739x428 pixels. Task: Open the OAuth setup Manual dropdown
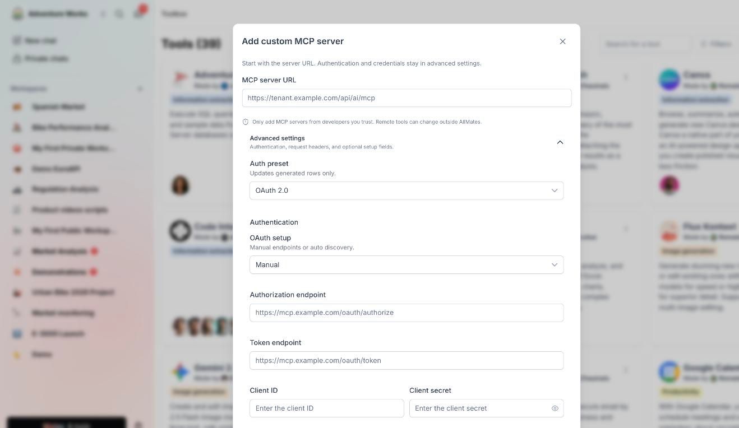click(407, 264)
